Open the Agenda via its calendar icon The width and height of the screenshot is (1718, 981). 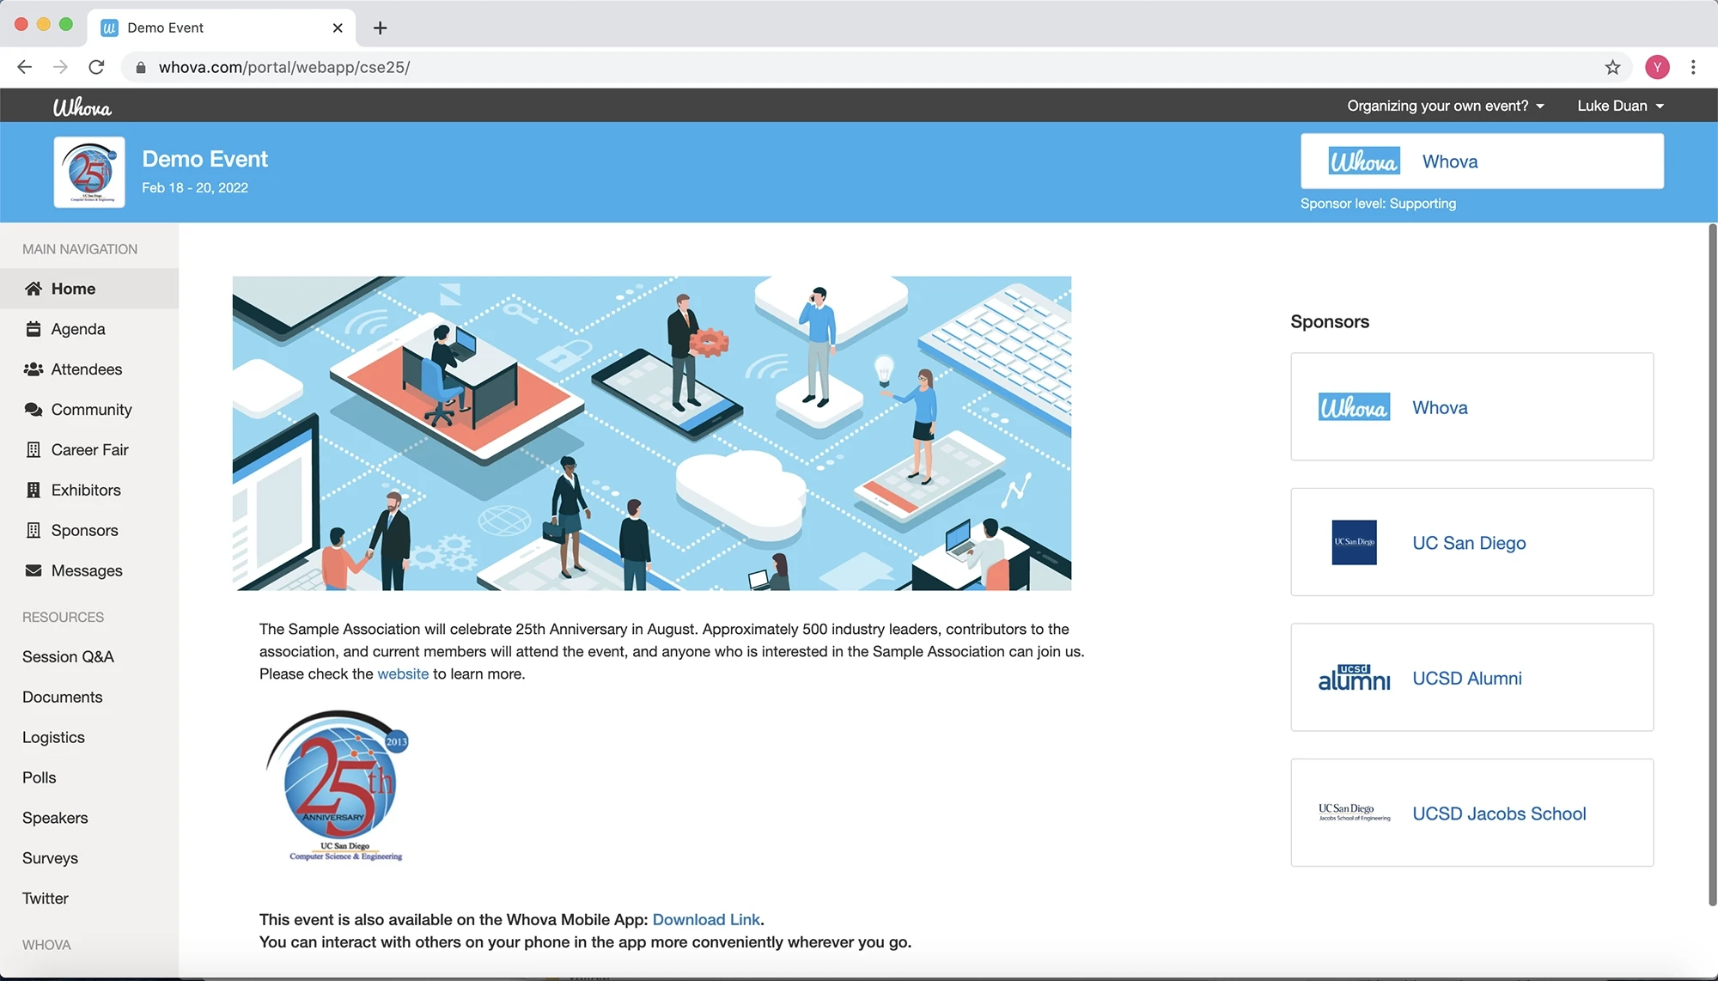pyautogui.click(x=34, y=329)
